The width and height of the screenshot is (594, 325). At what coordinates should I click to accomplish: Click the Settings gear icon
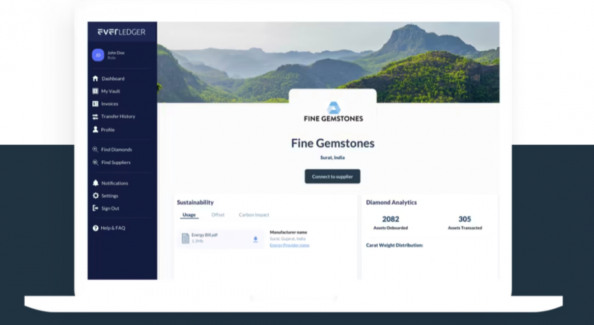(x=95, y=196)
